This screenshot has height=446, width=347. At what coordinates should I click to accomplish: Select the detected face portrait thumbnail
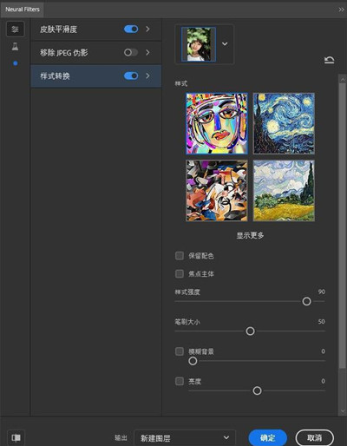199,44
